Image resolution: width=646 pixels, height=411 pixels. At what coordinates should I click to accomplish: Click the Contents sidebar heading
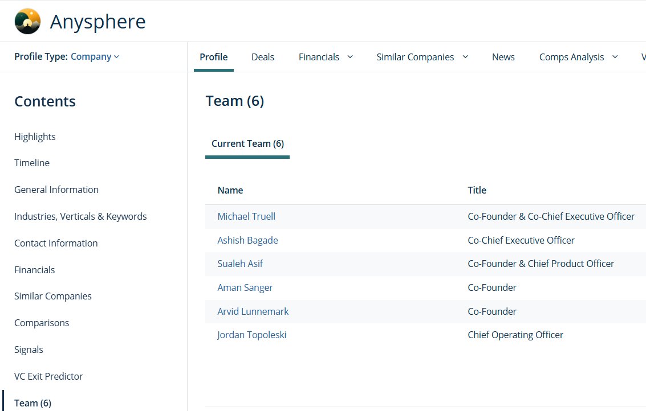tap(45, 101)
